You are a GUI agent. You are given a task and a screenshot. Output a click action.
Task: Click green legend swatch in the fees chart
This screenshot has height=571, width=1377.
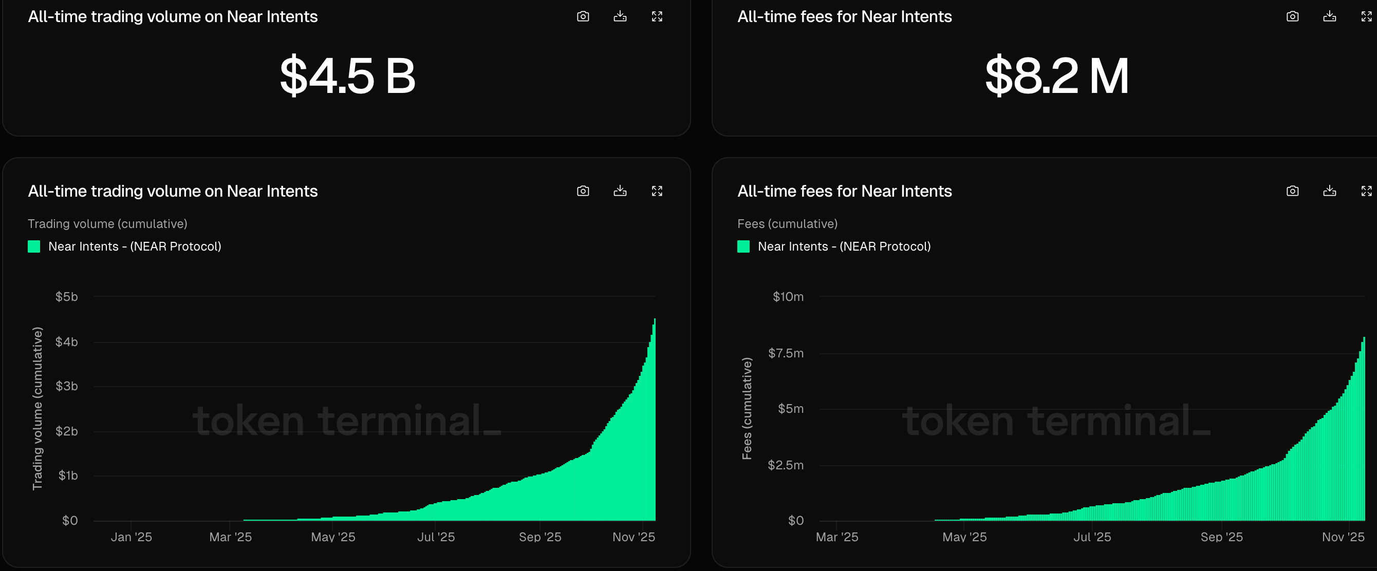coord(743,246)
